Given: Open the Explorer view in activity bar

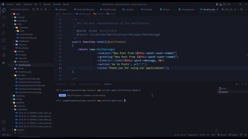Looking at the screenshot, I should click(x=3, y=10).
